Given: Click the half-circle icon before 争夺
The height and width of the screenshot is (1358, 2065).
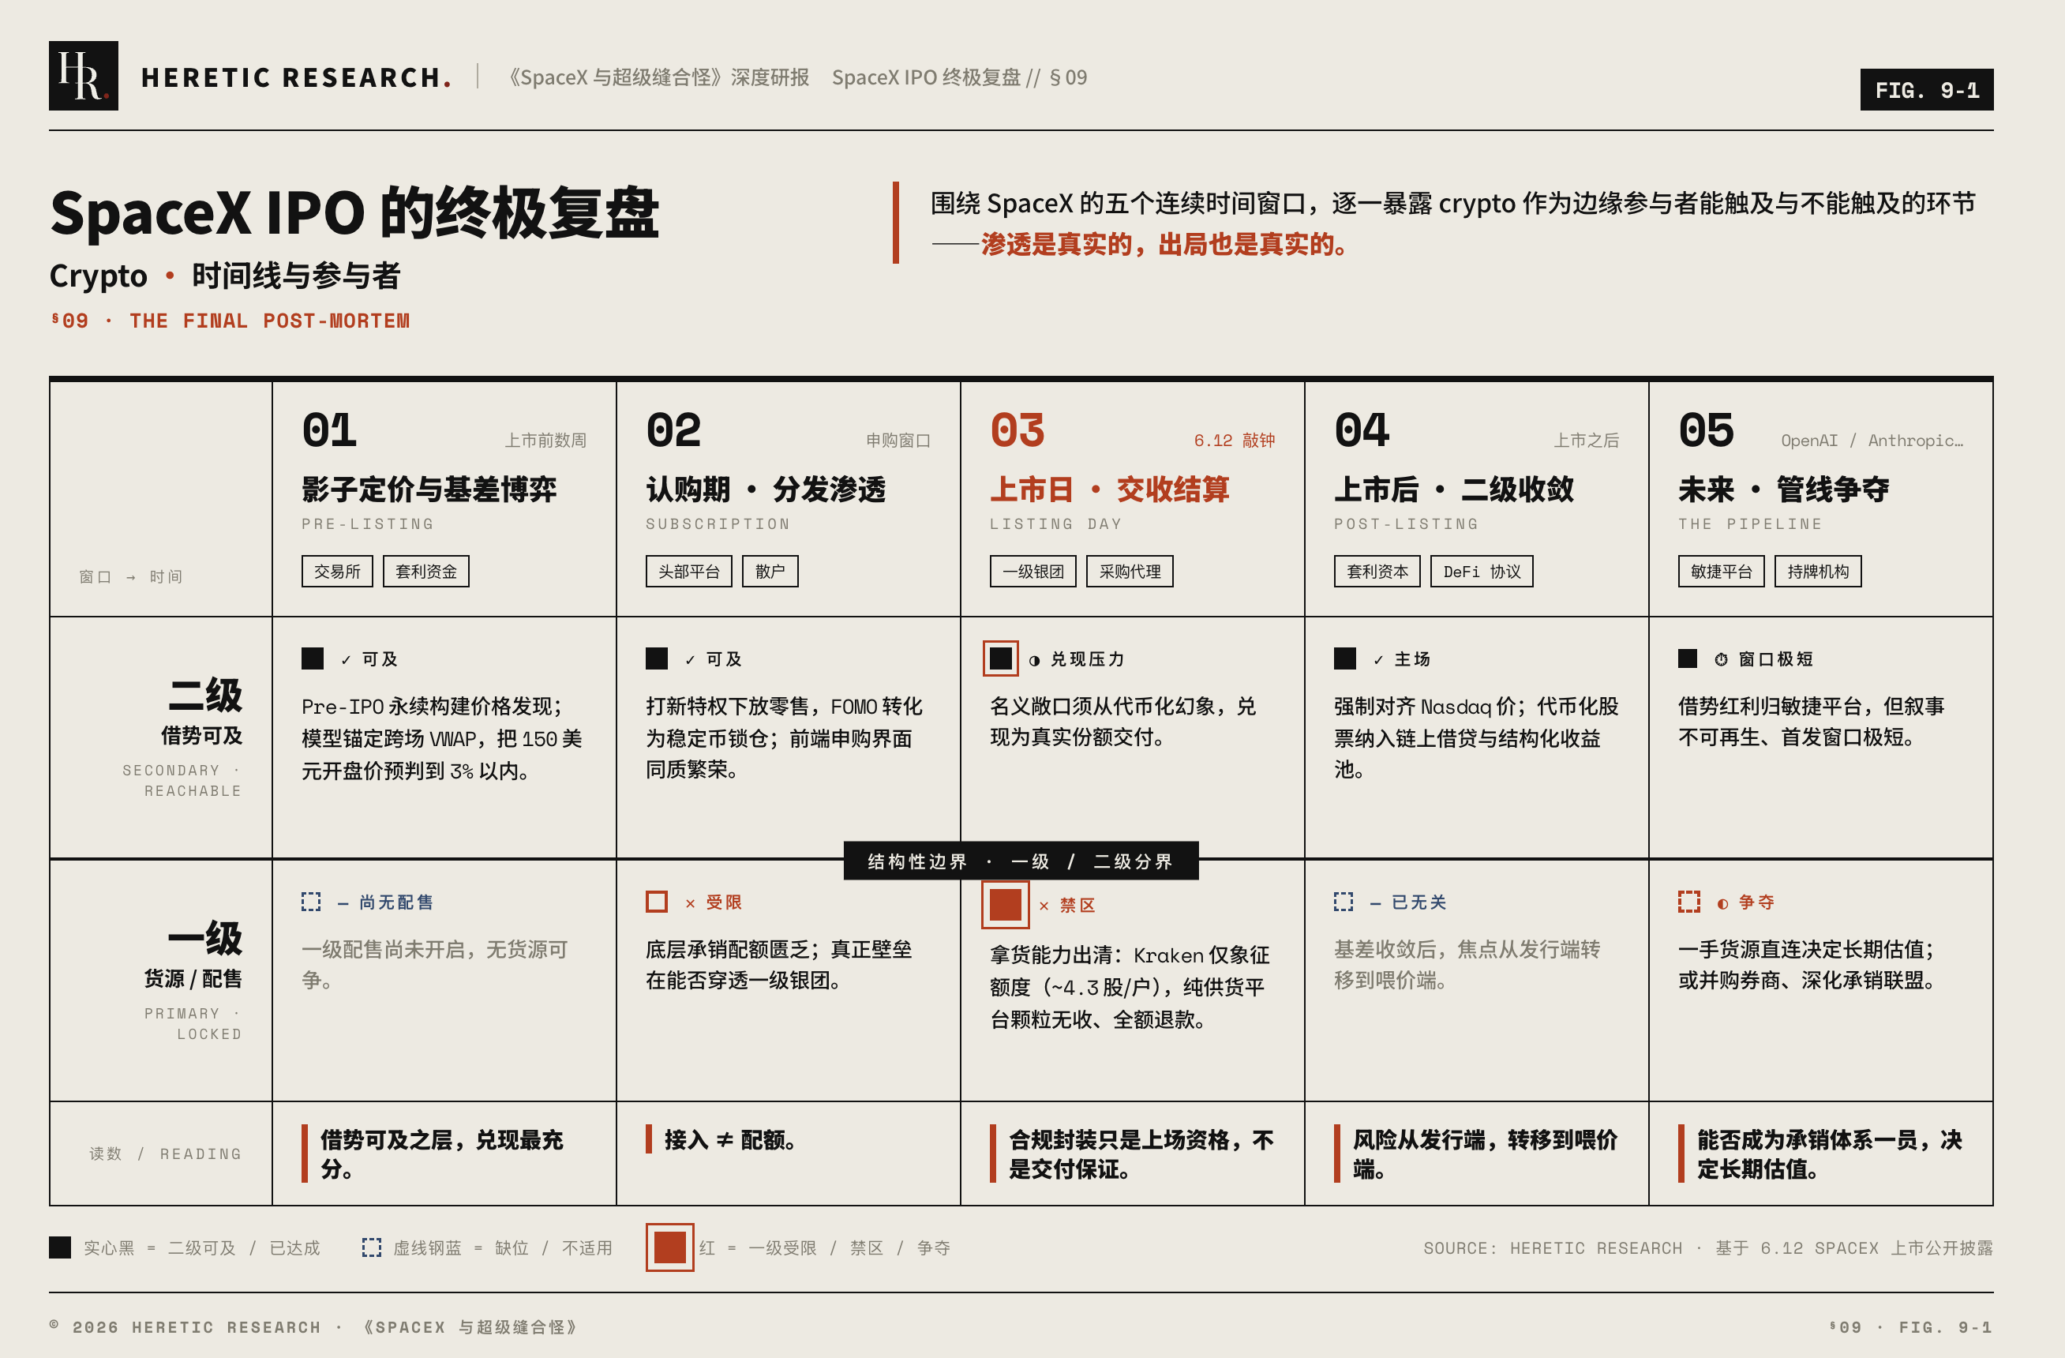Looking at the screenshot, I should (1723, 904).
